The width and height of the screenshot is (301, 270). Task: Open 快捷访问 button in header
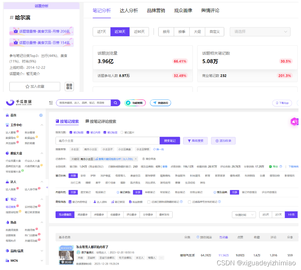coord(160,103)
